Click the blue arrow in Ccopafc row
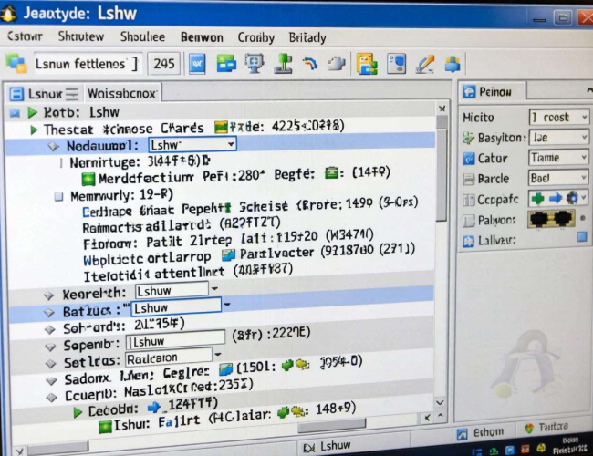The width and height of the screenshot is (593, 456). click(555, 198)
